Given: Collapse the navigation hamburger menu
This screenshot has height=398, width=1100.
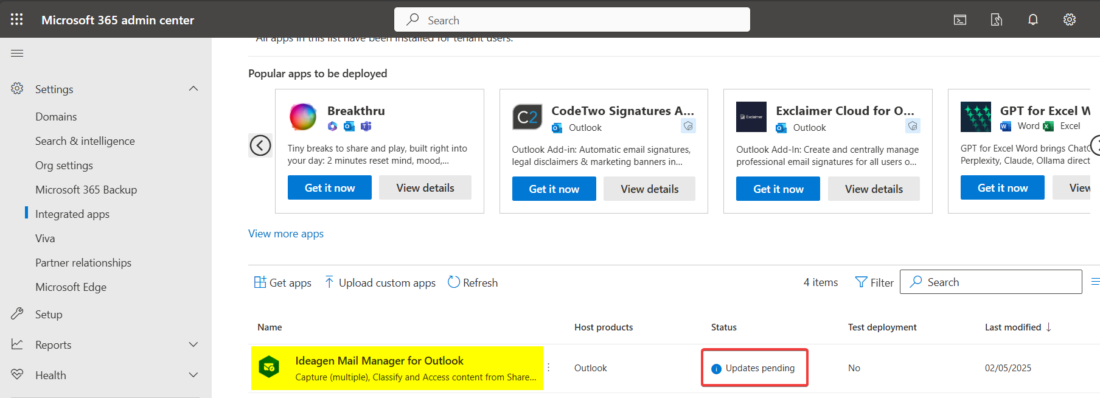Looking at the screenshot, I should click(x=17, y=54).
